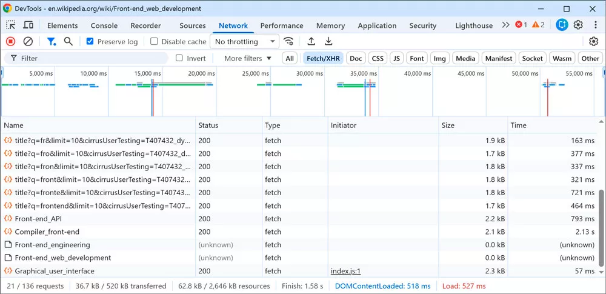This screenshot has height=294, width=606.
Task: Open network conditions Wi-Fi icon
Action: click(288, 41)
